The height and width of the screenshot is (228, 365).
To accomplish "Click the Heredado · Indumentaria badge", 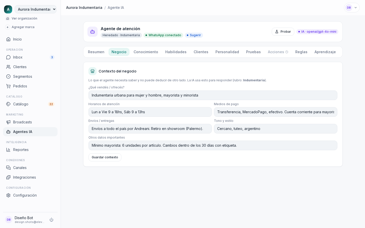I will pyautogui.click(x=121, y=35).
